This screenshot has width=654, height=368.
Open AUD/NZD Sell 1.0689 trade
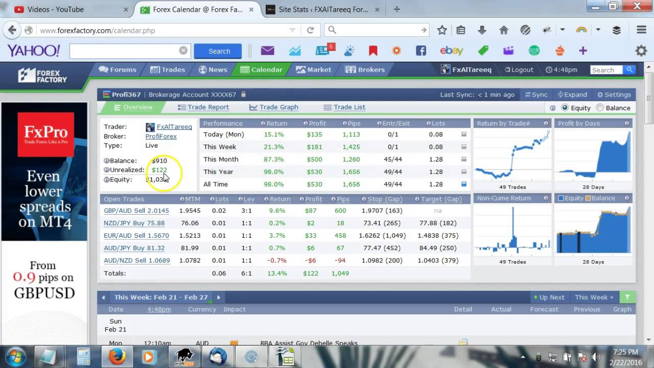point(137,260)
